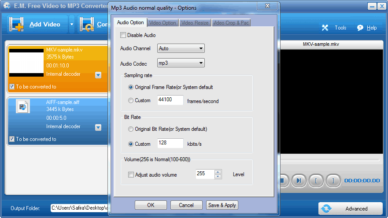This screenshot has width=388, height=218.
Task: Set the mark-in bracket button
Action: tap(316, 181)
